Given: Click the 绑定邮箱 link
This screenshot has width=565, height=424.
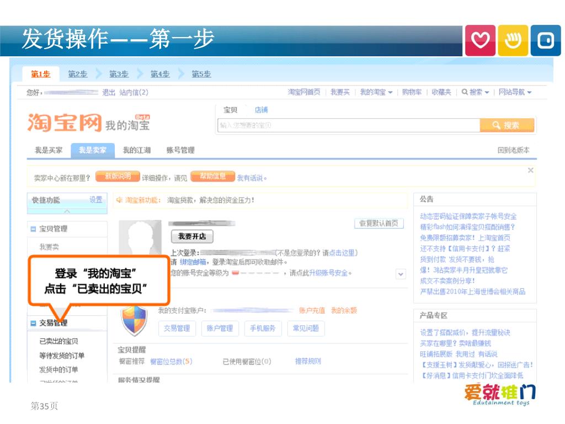Looking at the screenshot, I should coord(193,262).
